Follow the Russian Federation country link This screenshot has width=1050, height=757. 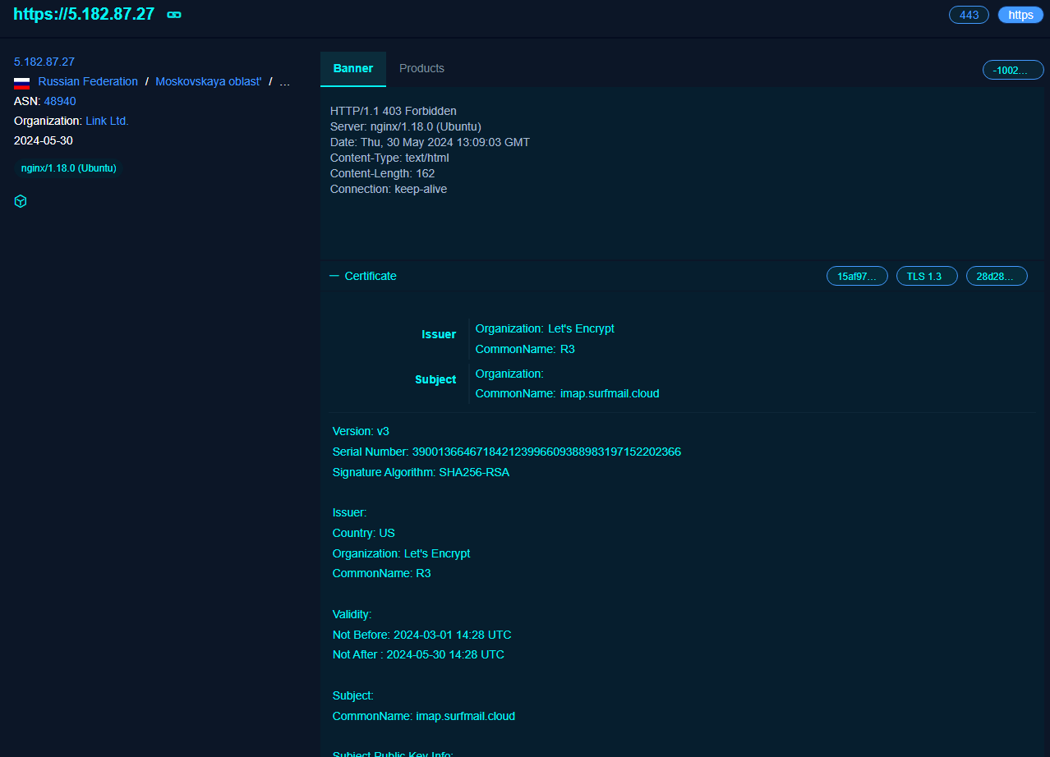pyautogui.click(x=88, y=81)
